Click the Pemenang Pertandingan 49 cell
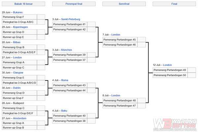 pyautogui.click(x=170, y=70)
